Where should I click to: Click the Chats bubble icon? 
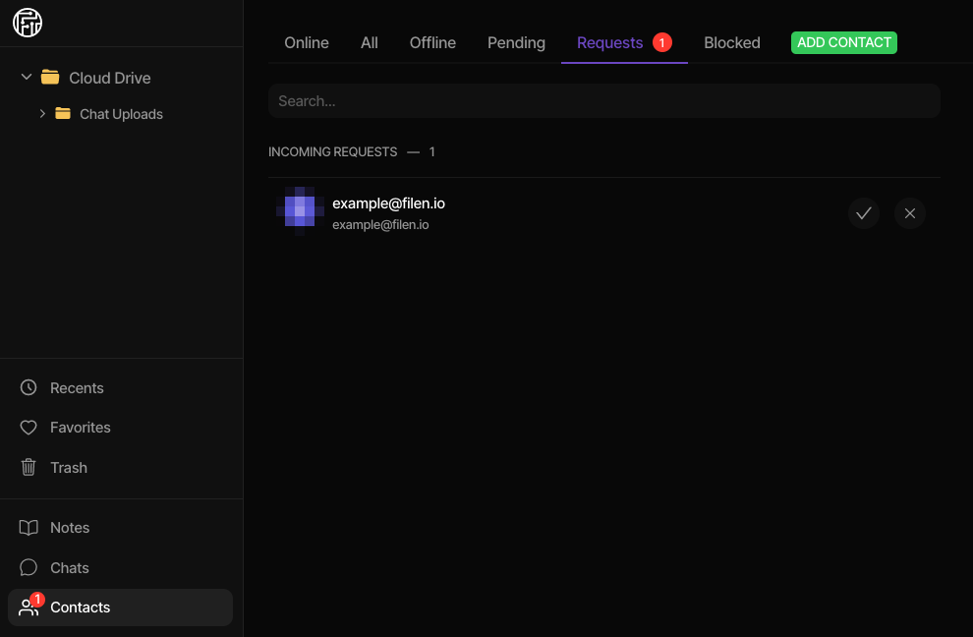click(x=29, y=567)
